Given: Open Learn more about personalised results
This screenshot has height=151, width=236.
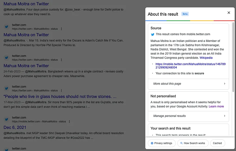Looking at the screenshot, I should click(x=216, y=106).
